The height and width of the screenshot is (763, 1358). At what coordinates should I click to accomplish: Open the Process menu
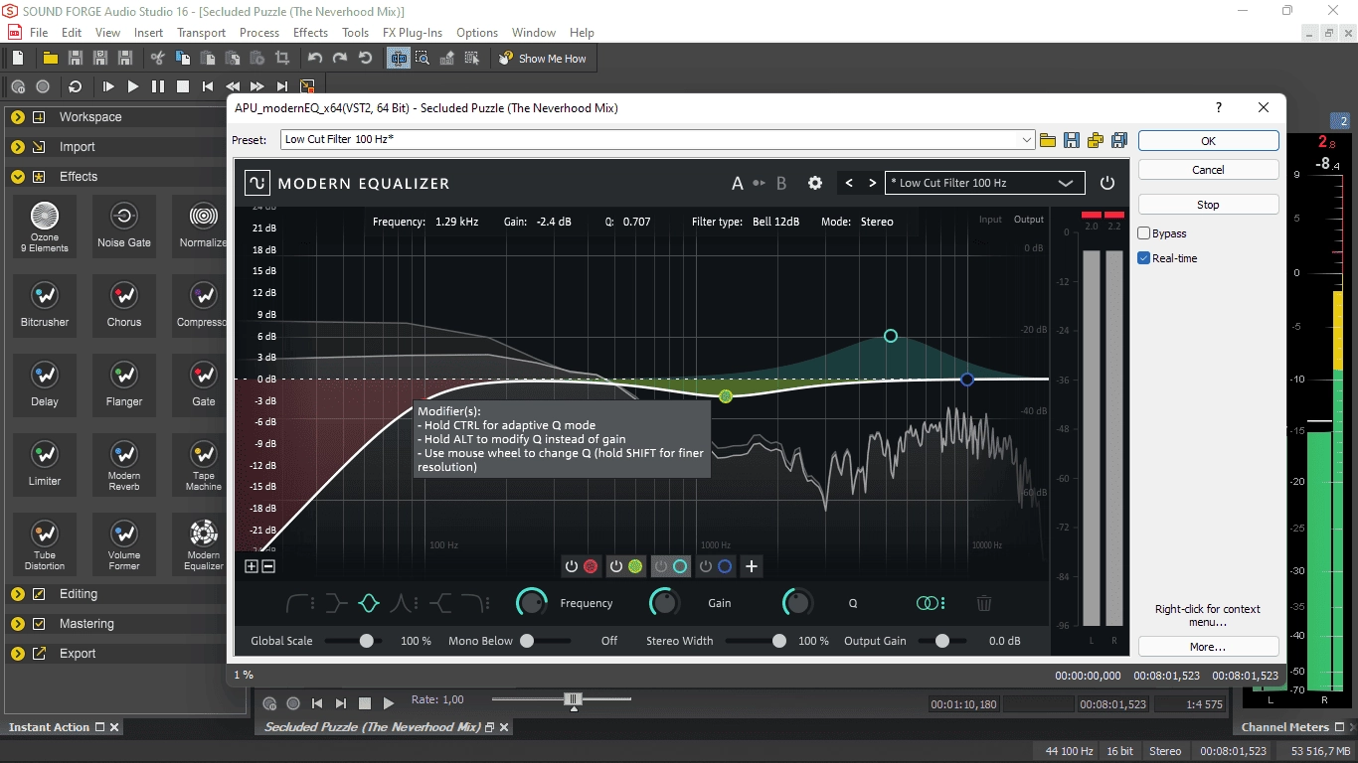259,33
